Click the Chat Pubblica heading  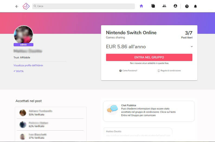(129, 105)
